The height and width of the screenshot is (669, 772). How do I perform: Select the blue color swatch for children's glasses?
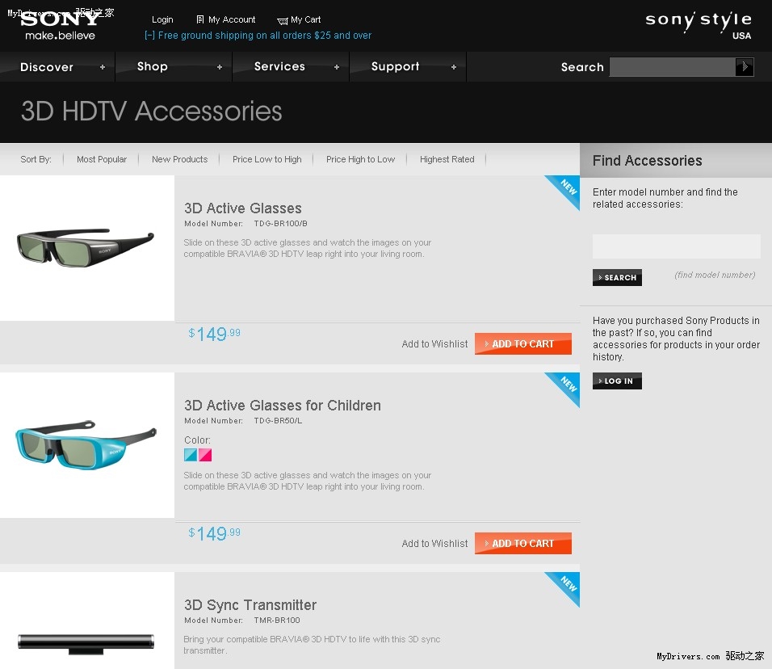coord(191,455)
